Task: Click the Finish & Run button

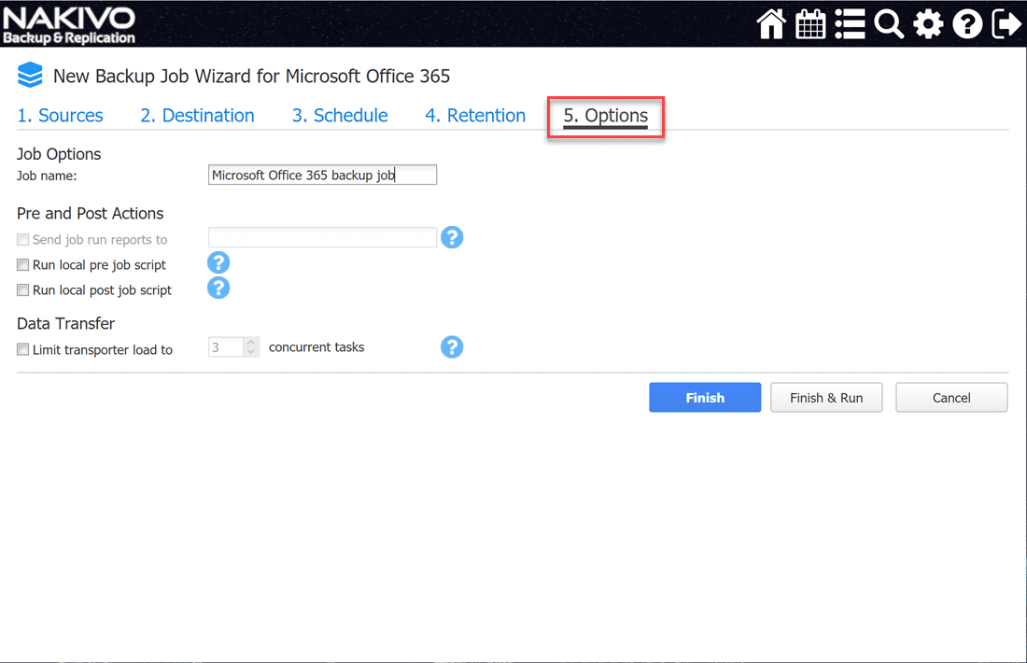Action: (x=826, y=398)
